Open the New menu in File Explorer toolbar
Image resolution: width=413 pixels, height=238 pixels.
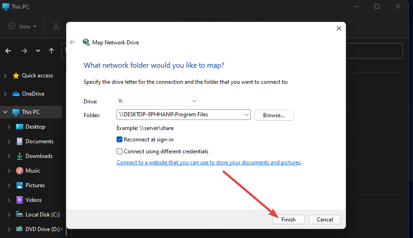tap(20, 27)
